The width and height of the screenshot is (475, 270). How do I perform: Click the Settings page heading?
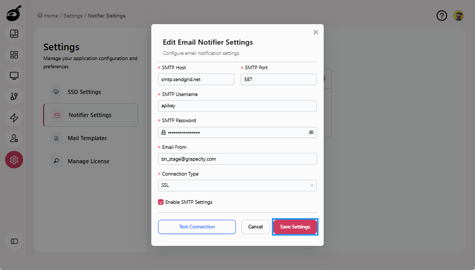(x=61, y=47)
